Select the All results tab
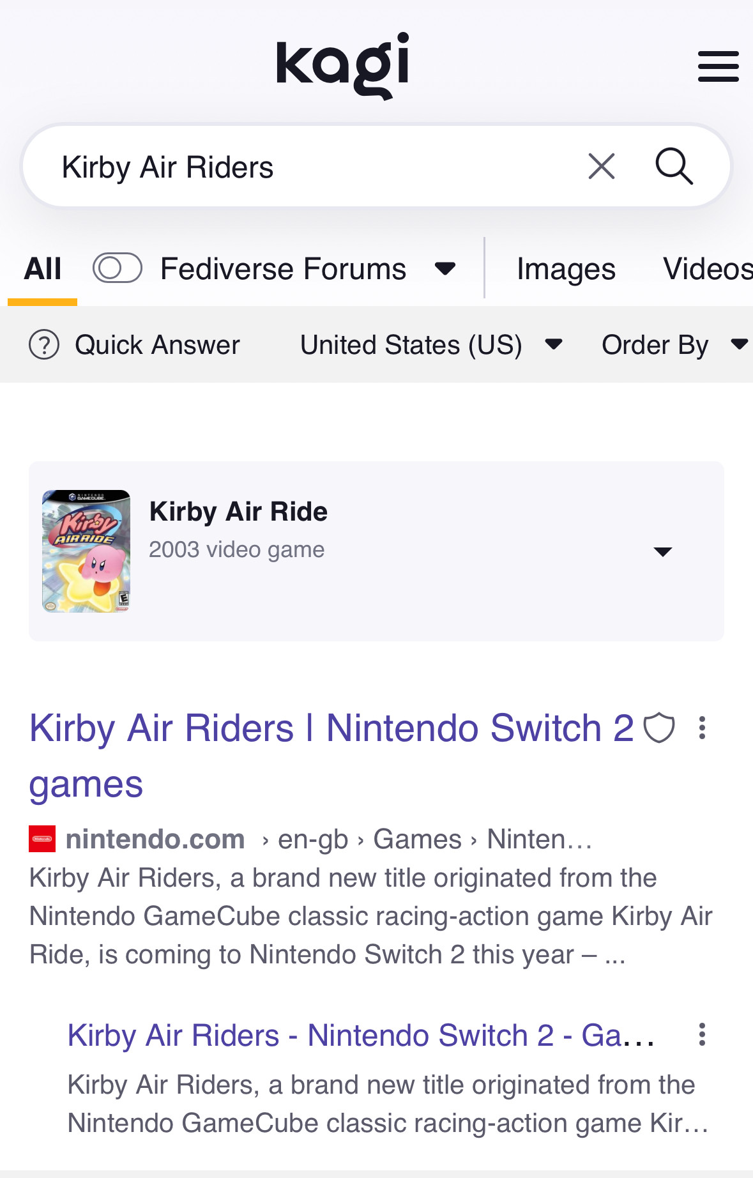753x1178 pixels. pos(43,269)
